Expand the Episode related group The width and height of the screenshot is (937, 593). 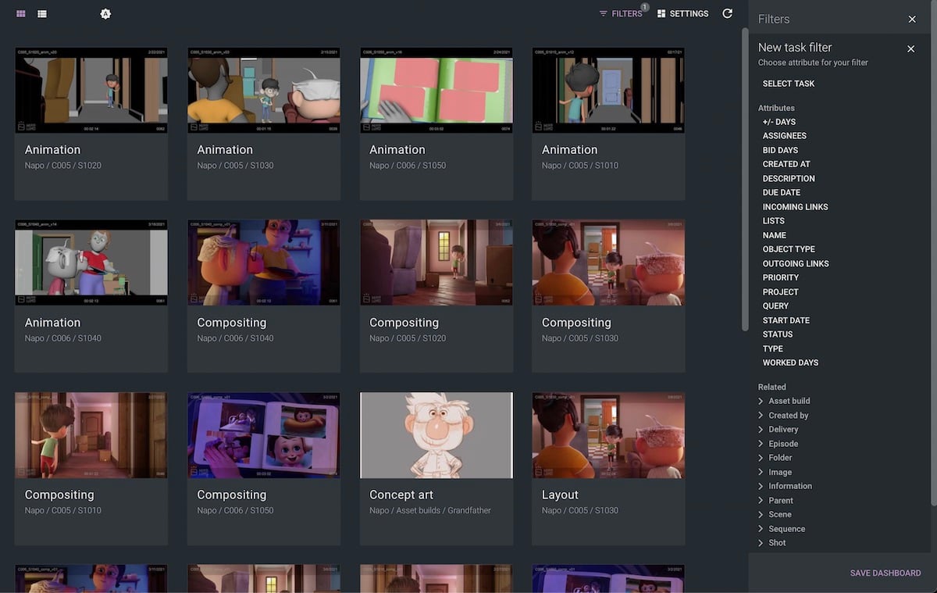pyautogui.click(x=782, y=444)
